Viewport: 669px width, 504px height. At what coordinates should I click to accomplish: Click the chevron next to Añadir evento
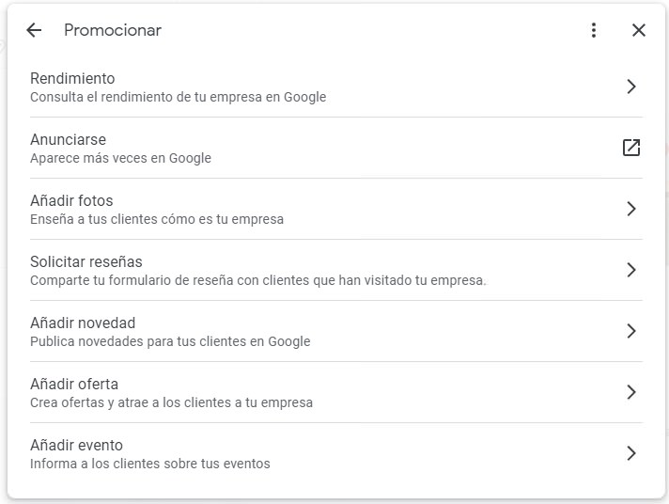pos(631,453)
